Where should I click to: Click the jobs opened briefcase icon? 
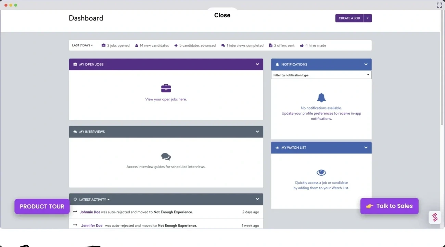(103, 45)
